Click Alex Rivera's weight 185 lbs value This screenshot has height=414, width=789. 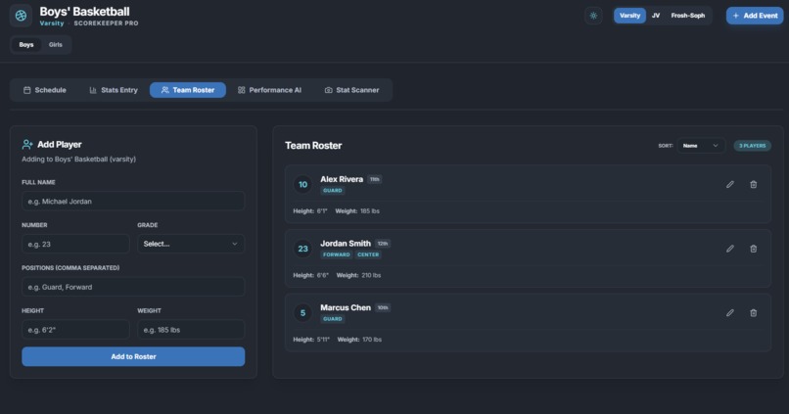pyautogui.click(x=370, y=211)
